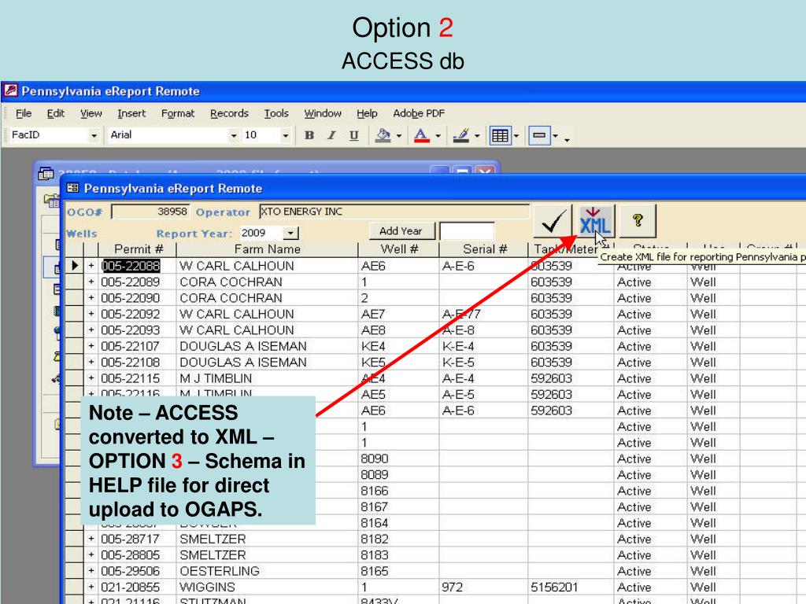Open the Report Year 2009 dropdown
The width and height of the screenshot is (806, 604).
click(290, 233)
